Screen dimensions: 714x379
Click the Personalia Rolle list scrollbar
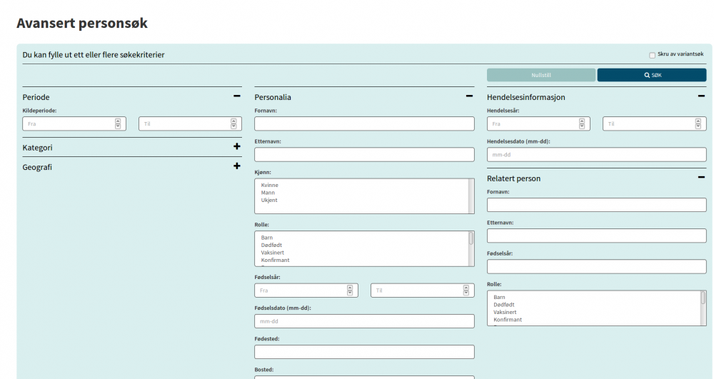tap(471, 248)
